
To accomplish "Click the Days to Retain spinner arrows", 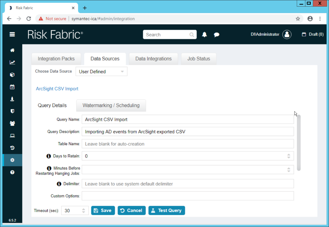I will [x=289, y=156].
